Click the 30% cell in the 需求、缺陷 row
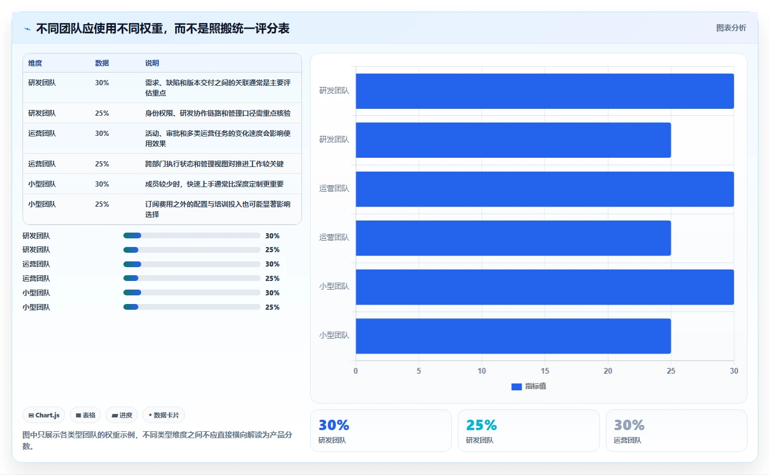This screenshot has width=770, height=475. [x=102, y=83]
